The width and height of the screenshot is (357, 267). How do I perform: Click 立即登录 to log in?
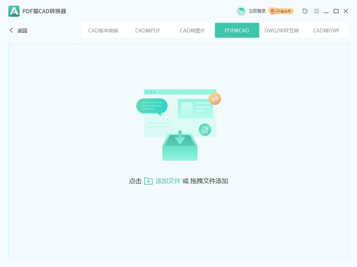tap(257, 11)
